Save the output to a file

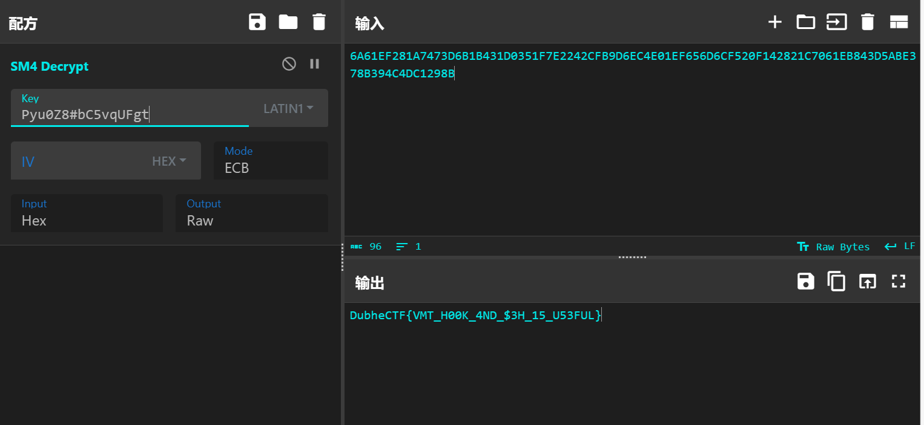805,281
